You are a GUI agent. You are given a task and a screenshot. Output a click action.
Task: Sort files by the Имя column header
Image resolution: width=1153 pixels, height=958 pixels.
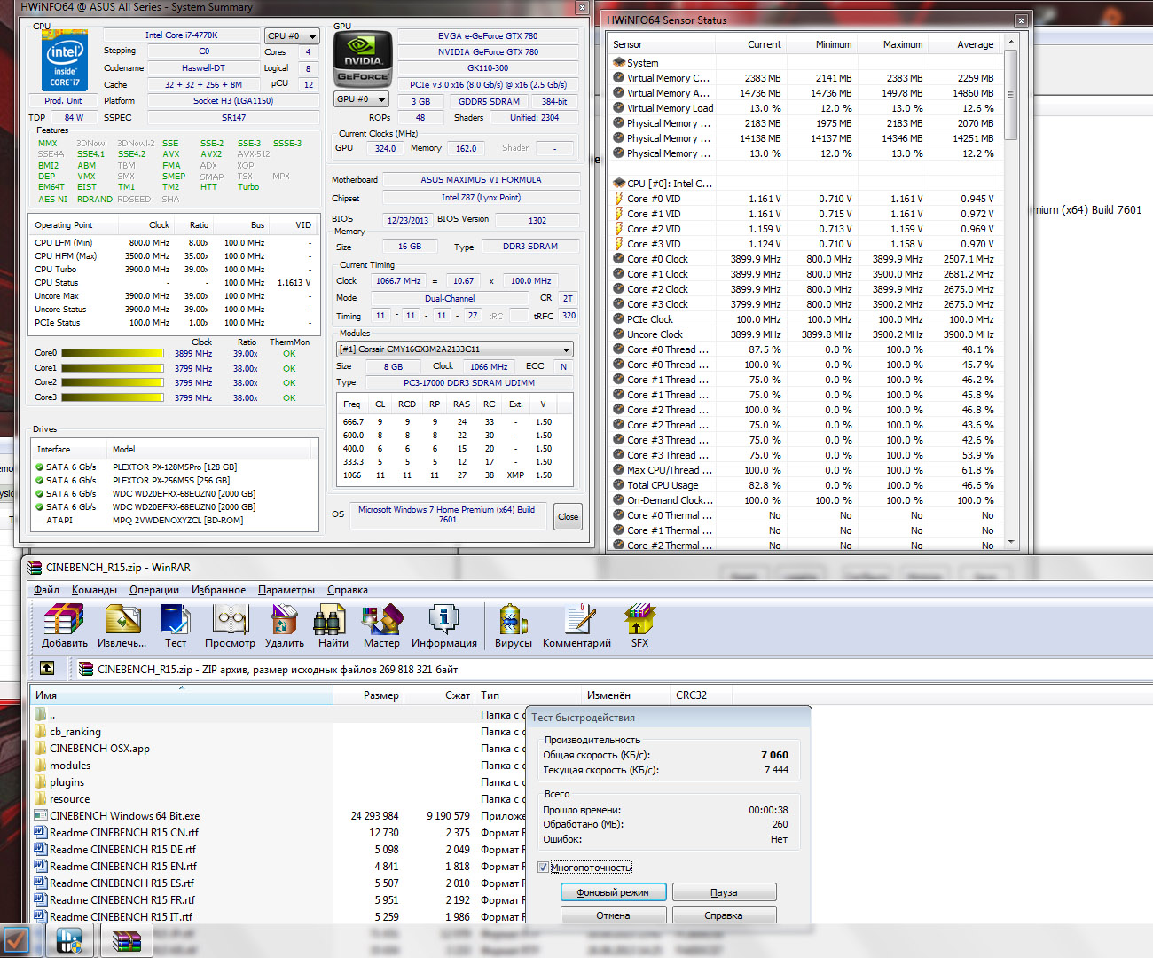click(182, 695)
